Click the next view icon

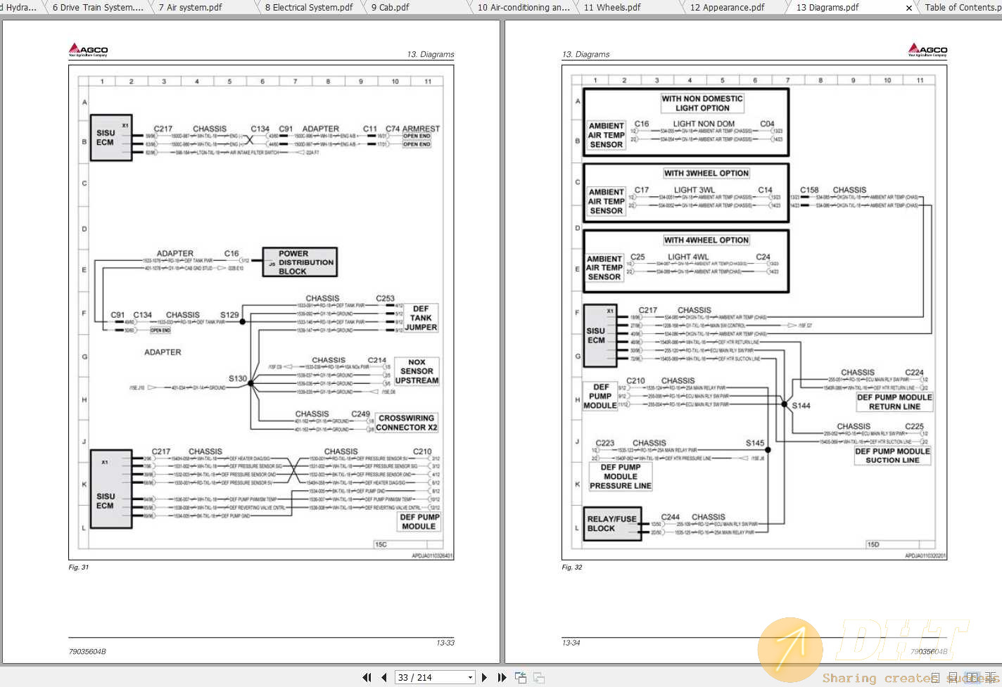coord(539,677)
